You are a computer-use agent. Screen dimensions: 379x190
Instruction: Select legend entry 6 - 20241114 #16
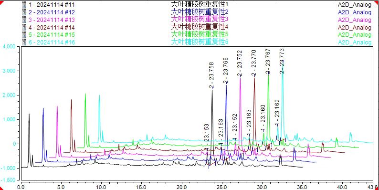(x=52, y=42)
